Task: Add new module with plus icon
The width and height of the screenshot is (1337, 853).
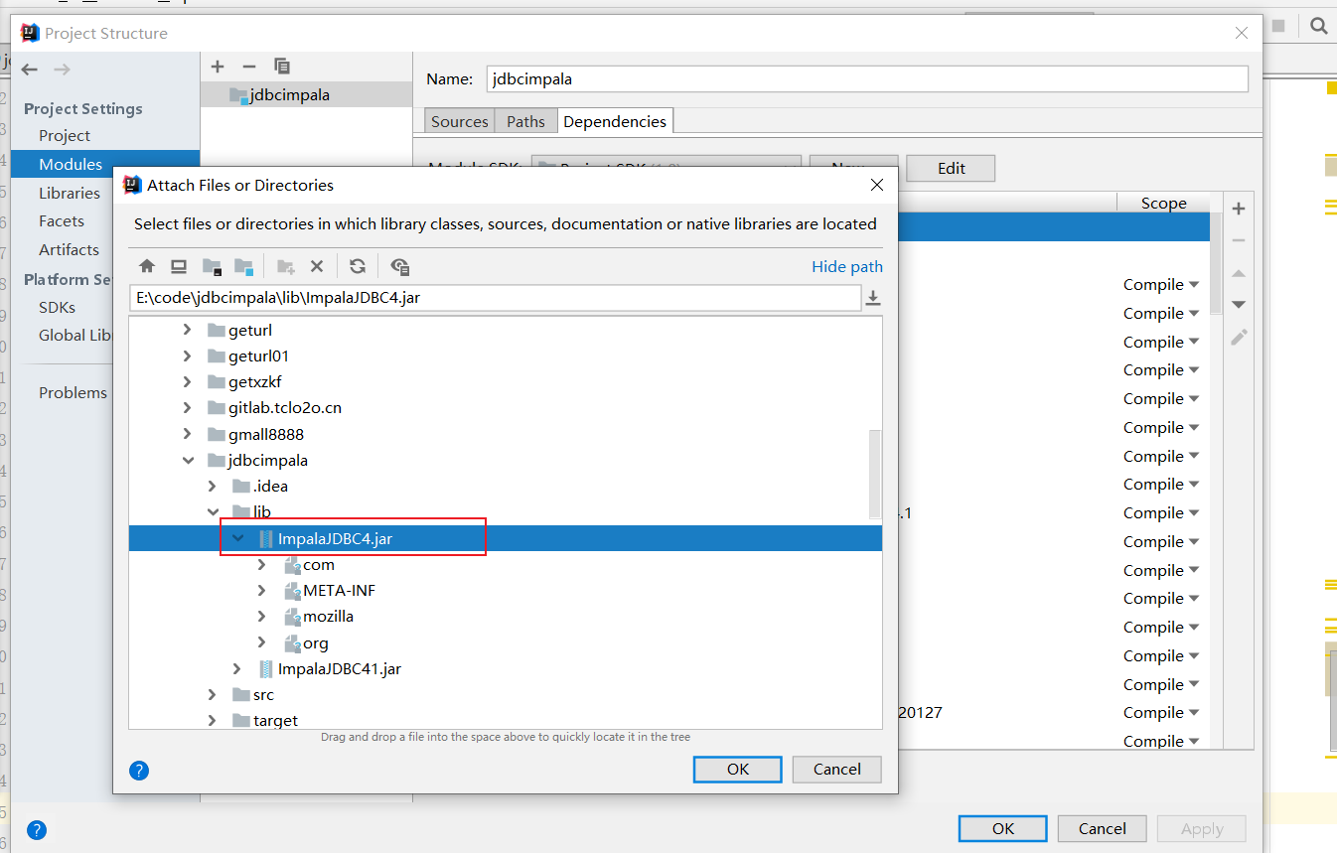Action: [218, 67]
